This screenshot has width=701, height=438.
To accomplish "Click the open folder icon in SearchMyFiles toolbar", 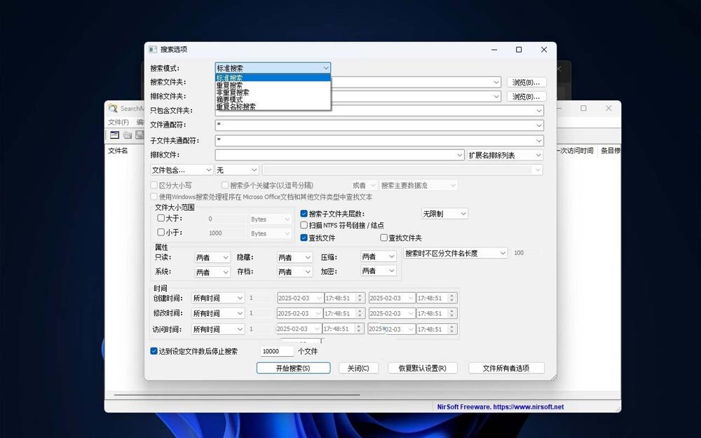I will (128, 135).
